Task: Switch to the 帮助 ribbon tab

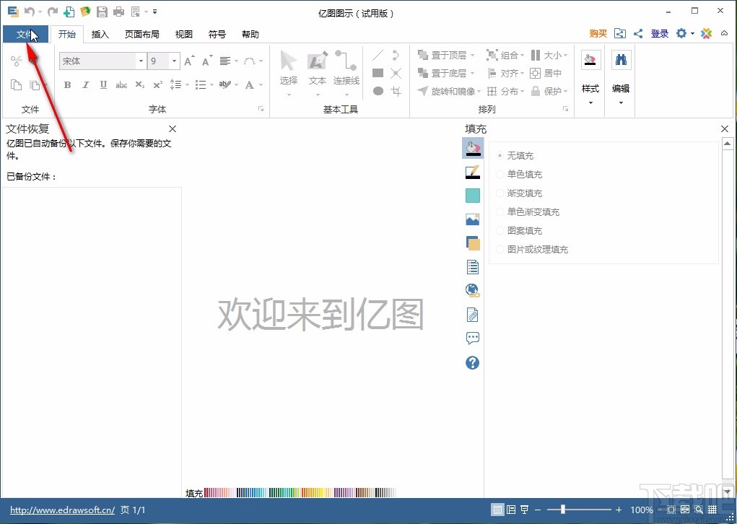Action: pos(250,35)
